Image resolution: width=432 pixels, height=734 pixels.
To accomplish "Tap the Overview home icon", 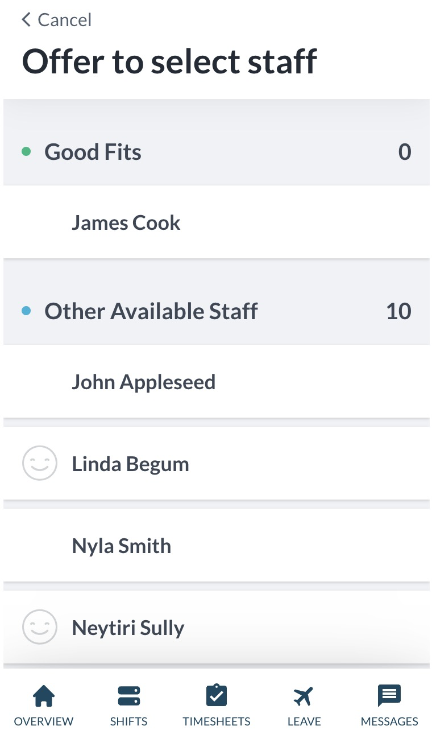I will point(44,695).
